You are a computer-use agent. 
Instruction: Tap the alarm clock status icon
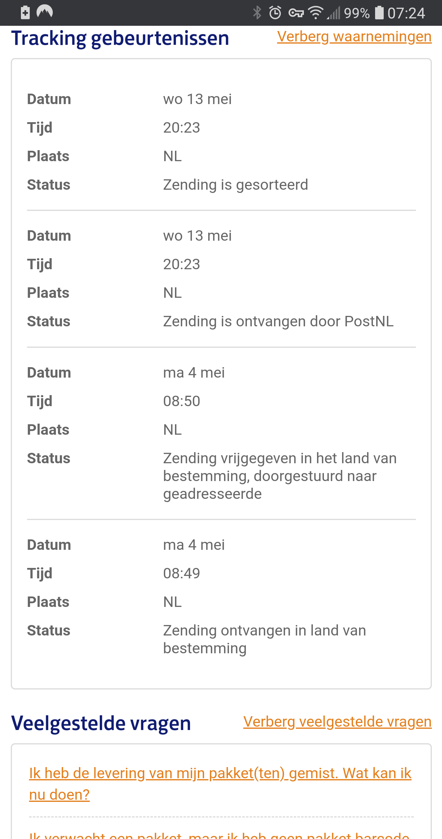[x=275, y=13]
